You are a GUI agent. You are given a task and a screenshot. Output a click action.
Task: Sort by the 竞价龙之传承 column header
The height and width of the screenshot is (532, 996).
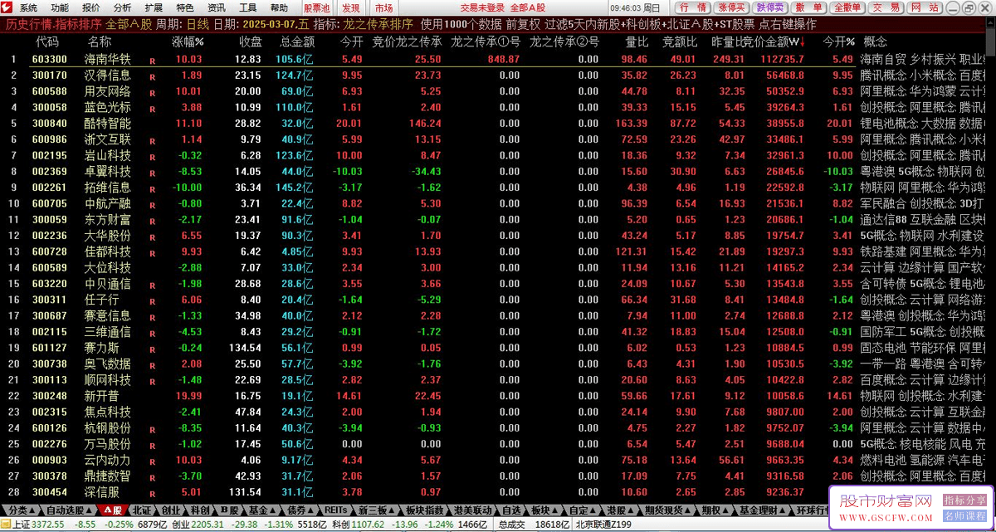click(407, 41)
